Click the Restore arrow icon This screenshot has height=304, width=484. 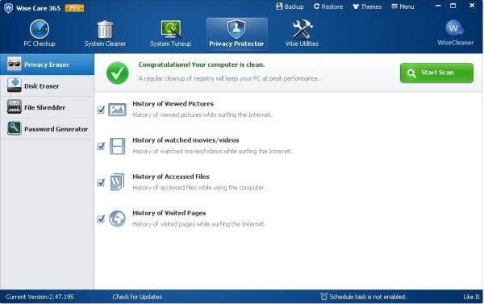click(x=317, y=6)
